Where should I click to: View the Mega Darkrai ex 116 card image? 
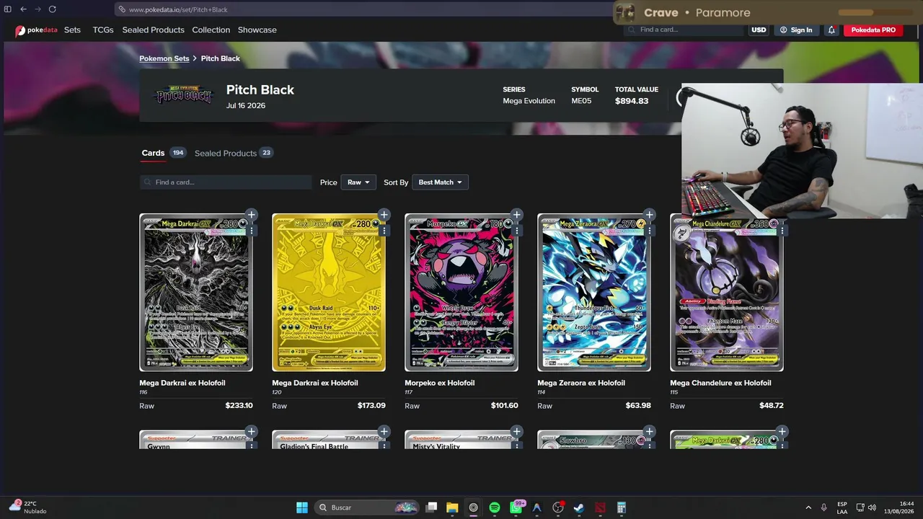[x=196, y=293]
